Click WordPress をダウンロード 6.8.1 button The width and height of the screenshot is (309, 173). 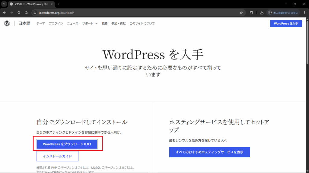point(67,144)
